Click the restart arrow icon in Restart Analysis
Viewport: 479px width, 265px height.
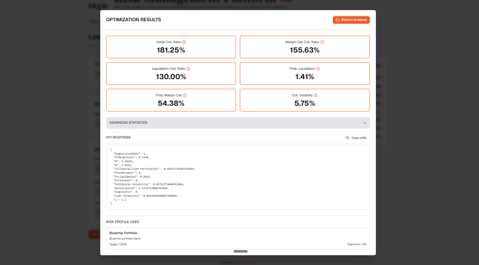337,20
